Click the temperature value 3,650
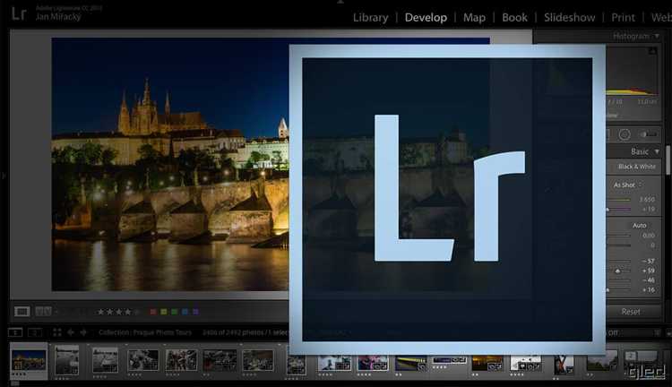Viewport: 672px width, 387px height. pos(646,200)
